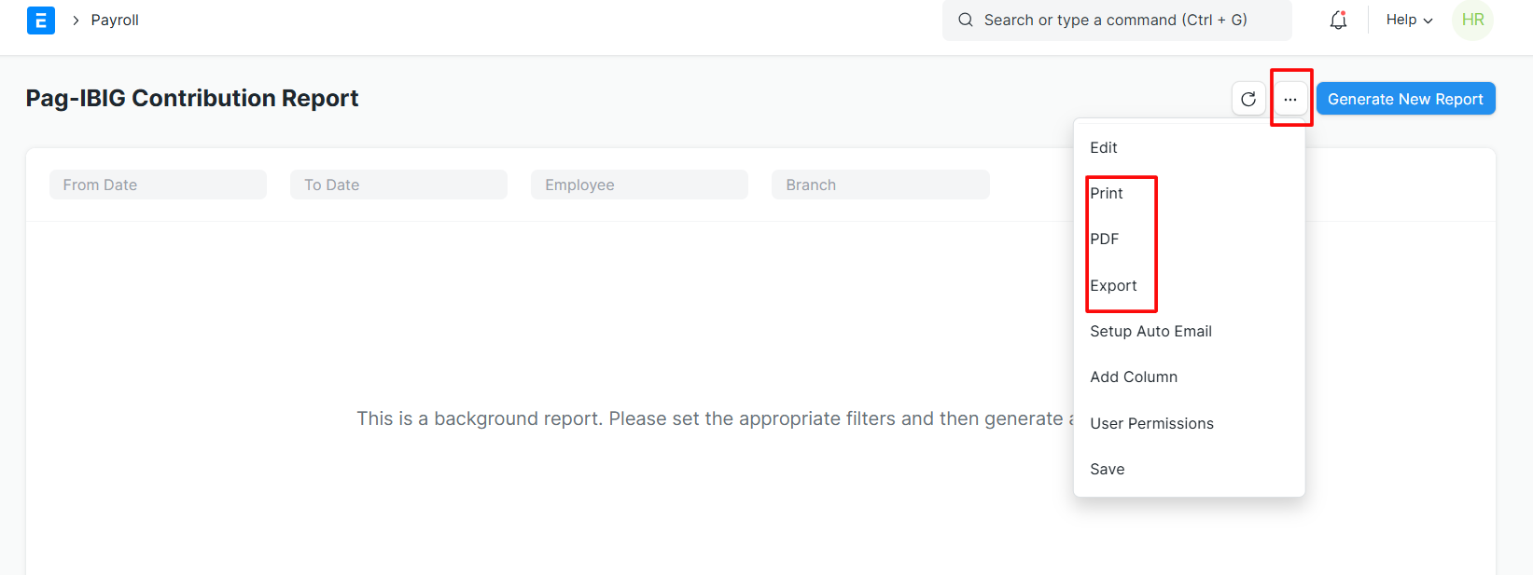Image resolution: width=1533 pixels, height=575 pixels.
Task: Choose PDF in the dropdown menu
Action: (x=1189, y=239)
